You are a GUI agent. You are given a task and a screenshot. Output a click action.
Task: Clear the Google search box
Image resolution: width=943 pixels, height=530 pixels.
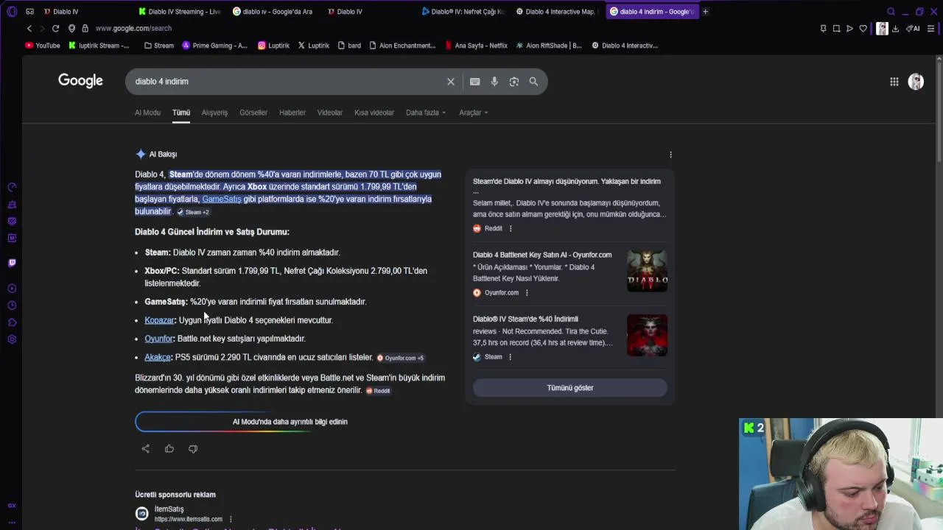[451, 82]
